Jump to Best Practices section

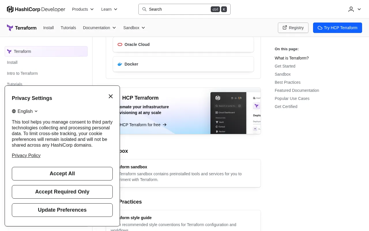coord(288,82)
